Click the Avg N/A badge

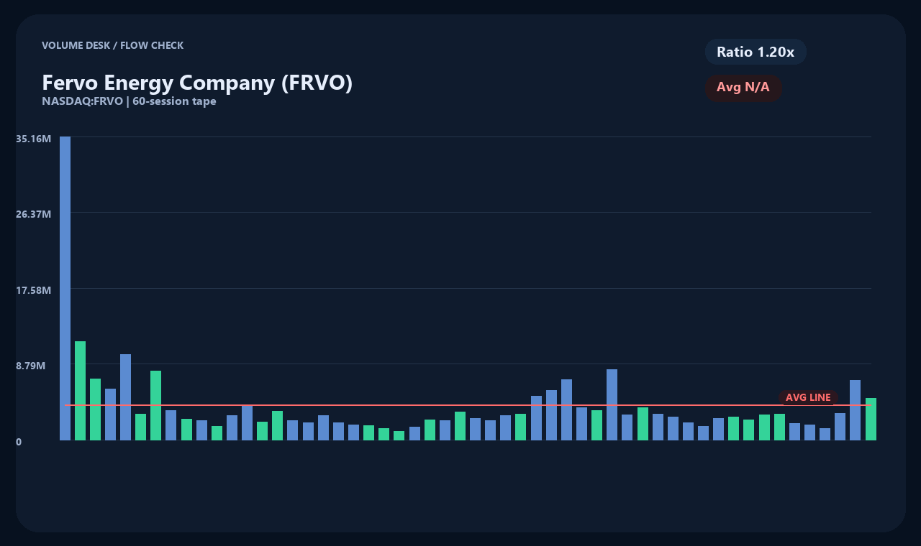[x=743, y=88]
